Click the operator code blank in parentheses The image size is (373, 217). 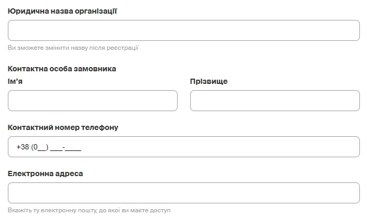(42, 147)
